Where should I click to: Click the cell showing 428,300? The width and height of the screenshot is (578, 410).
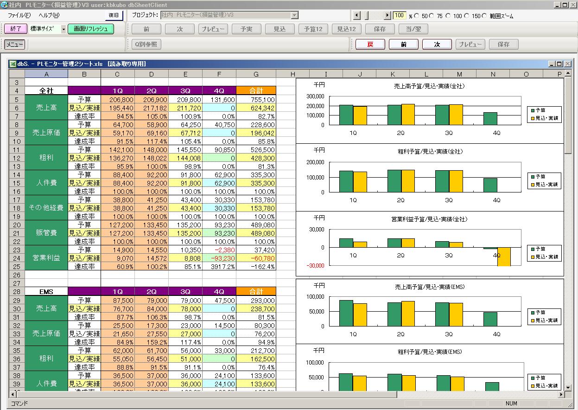tap(256, 158)
